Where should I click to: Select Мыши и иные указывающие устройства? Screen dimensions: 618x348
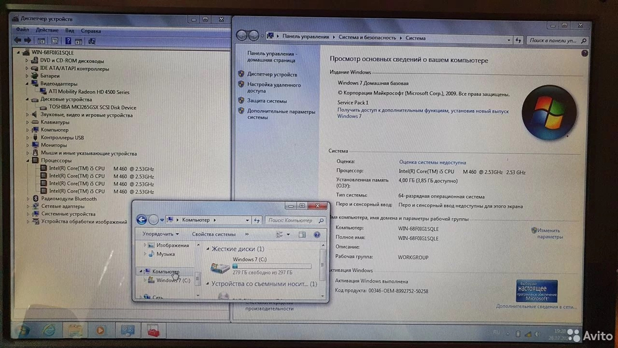point(88,153)
